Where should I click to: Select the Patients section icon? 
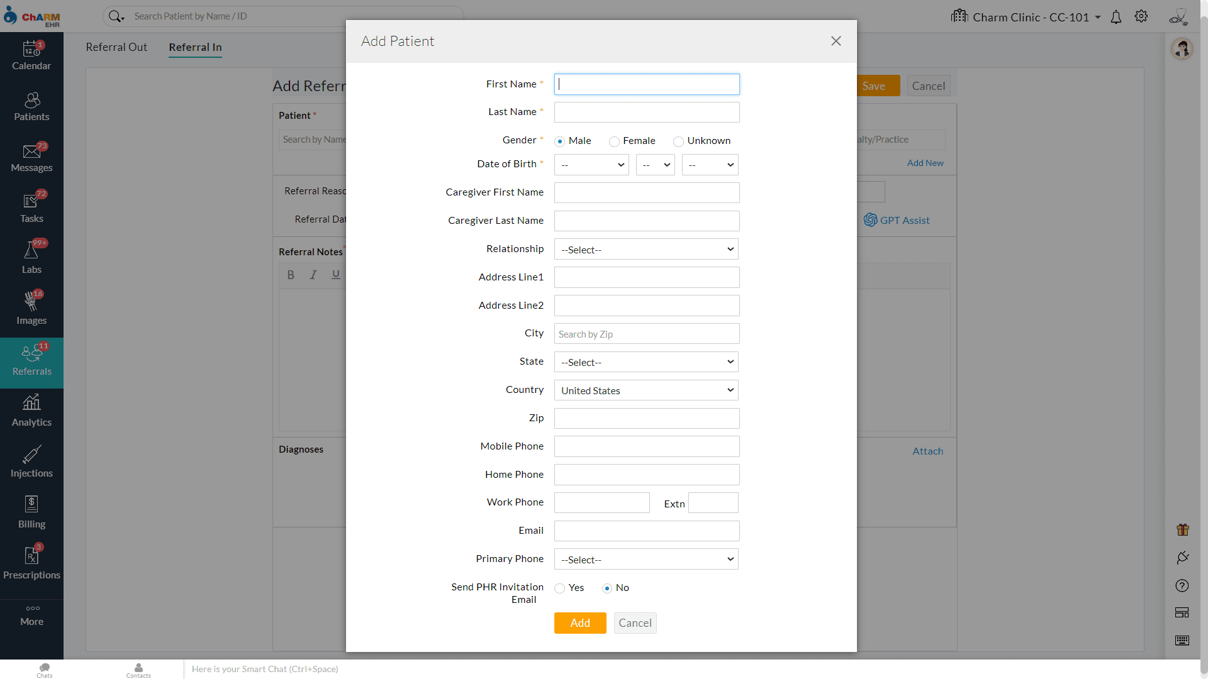pyautogui.click(x=31, y=106)
